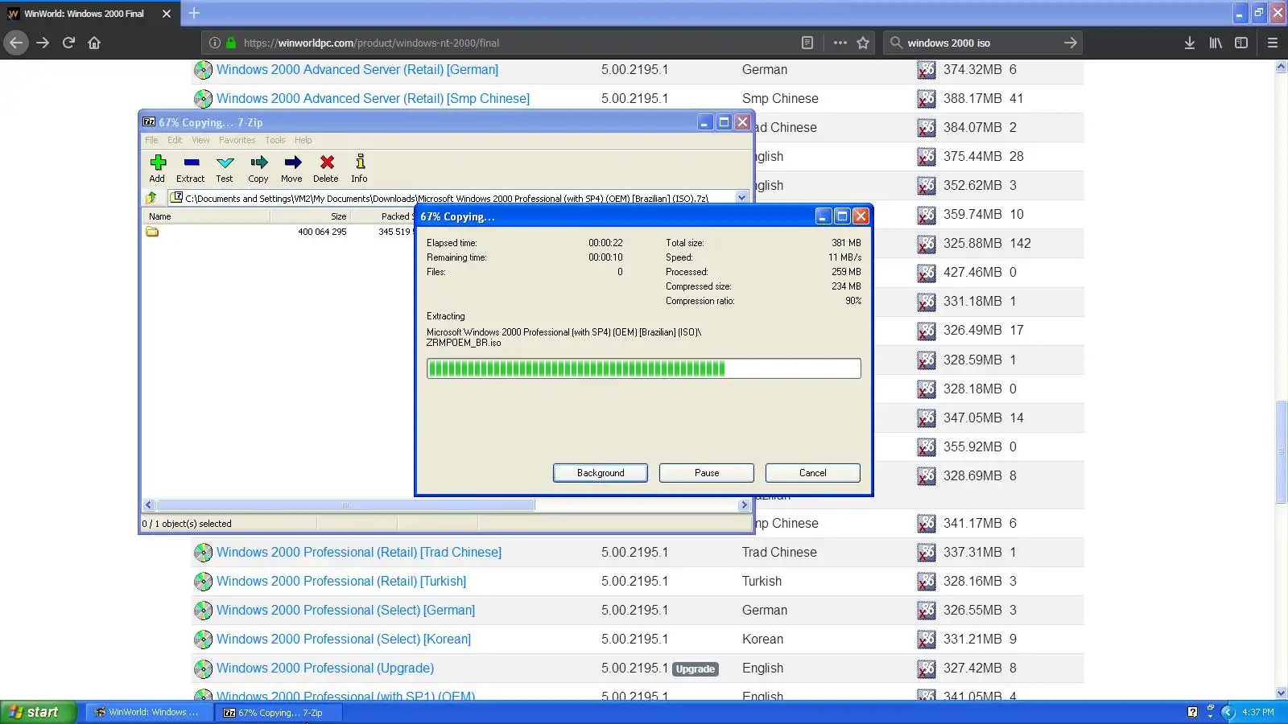Open the File menu in 7-Zip
Viewport: 1288px width, 724px height.
[x=151, y=140]
